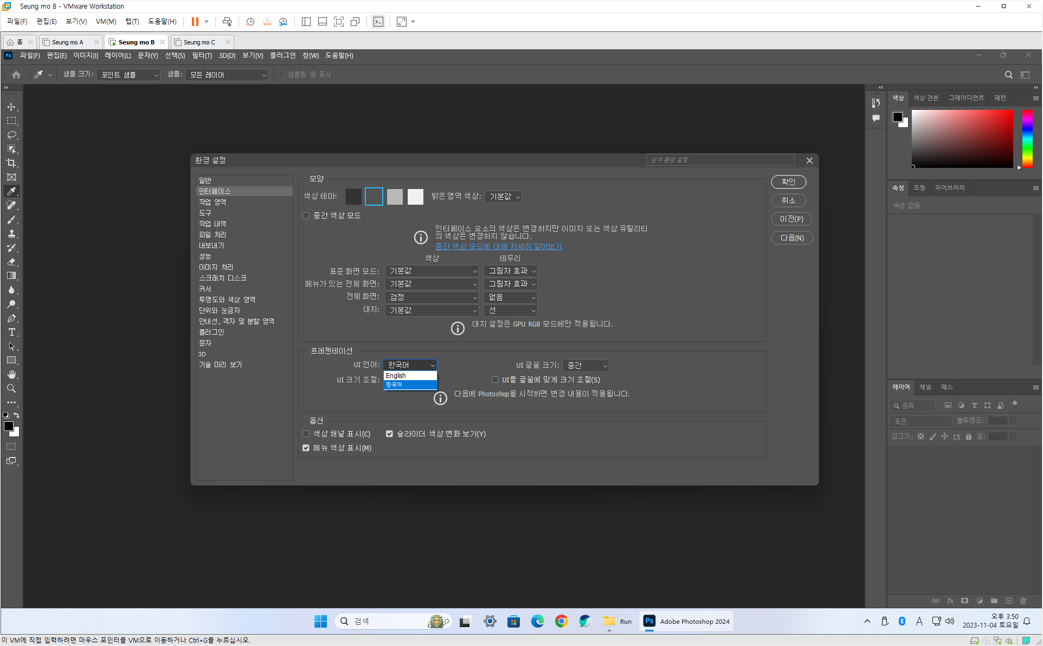Toggle 색상 채널 표시 checkbox
This screenshot has width=1043, height=646.
pos(306,434)
